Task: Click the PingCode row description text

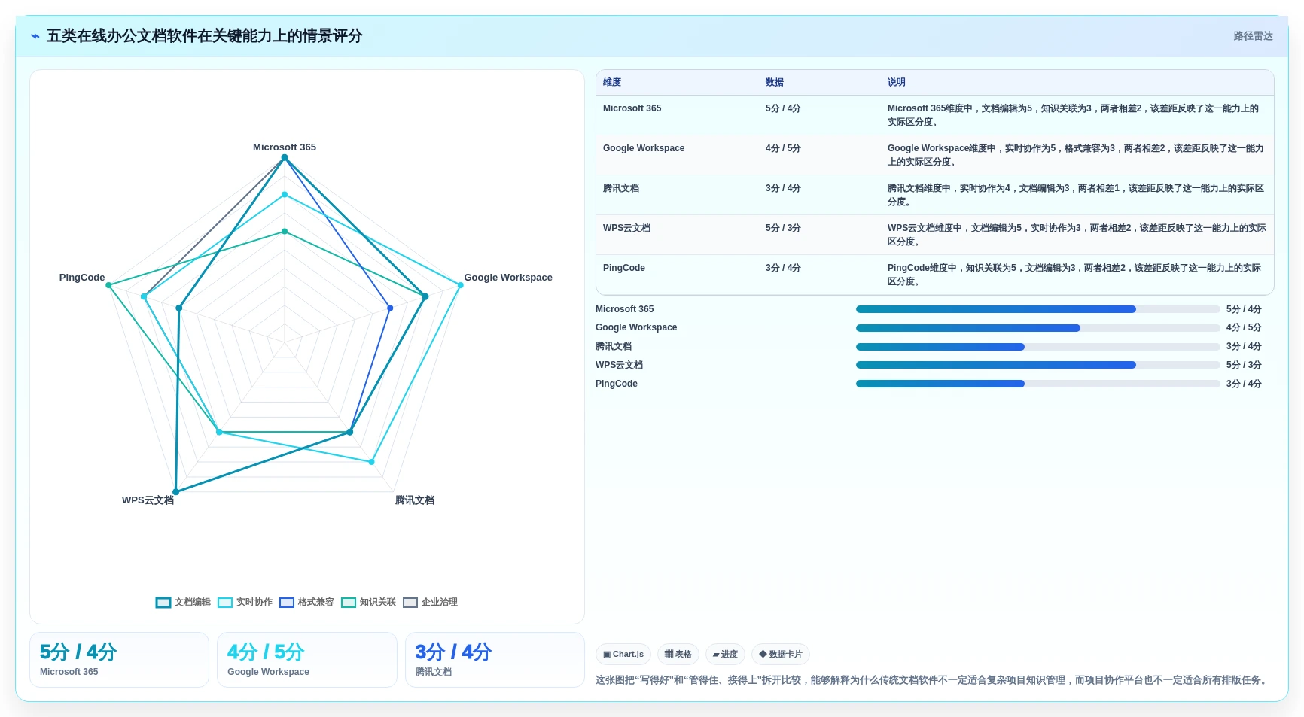Action: click(1074, 275)
